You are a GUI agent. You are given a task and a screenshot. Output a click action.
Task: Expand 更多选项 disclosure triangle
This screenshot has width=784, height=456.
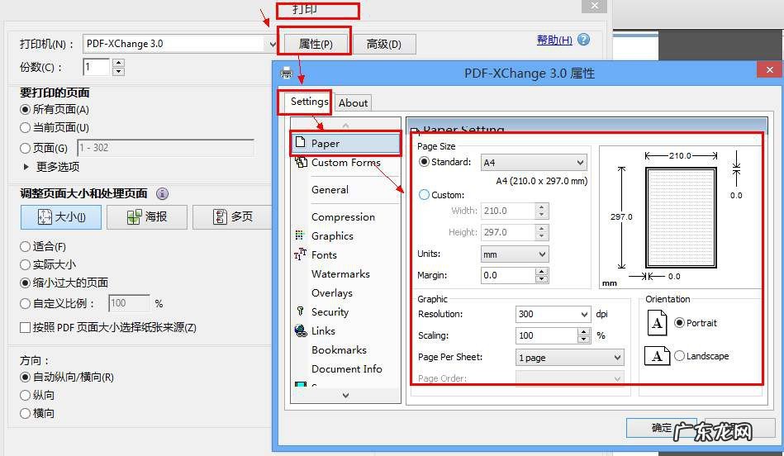(26, 167)
